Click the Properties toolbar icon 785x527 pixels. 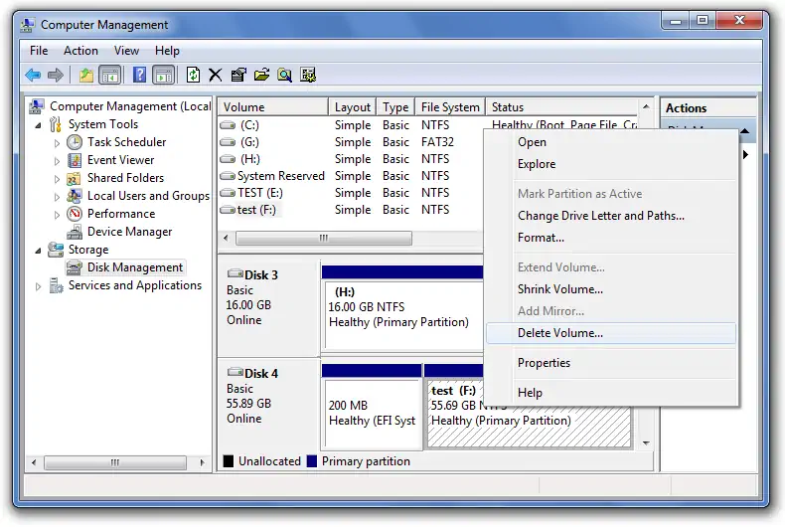coord(238,76)
